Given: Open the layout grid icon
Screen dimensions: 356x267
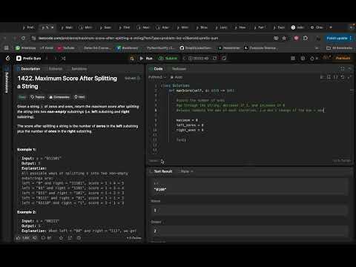Looking at the screenshot, I should pyautogui.click(x=293, y=59).
